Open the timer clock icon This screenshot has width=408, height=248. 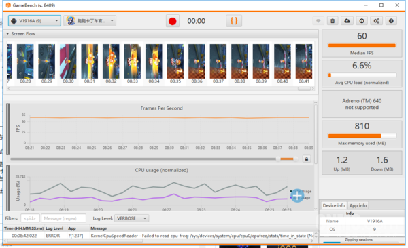[x=362, y=21]
